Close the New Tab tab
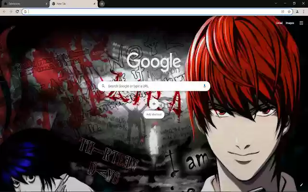Viewport: 308px width, 192px height. pos(94,4)
